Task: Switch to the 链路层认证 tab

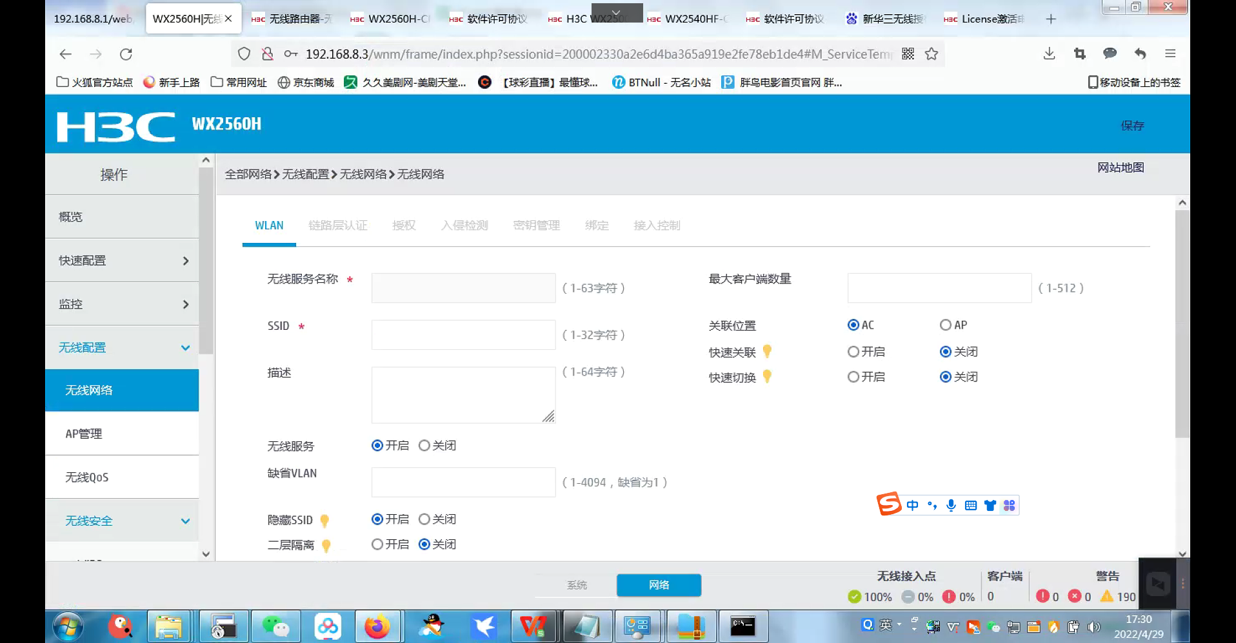Action: [x=338, y=226]
